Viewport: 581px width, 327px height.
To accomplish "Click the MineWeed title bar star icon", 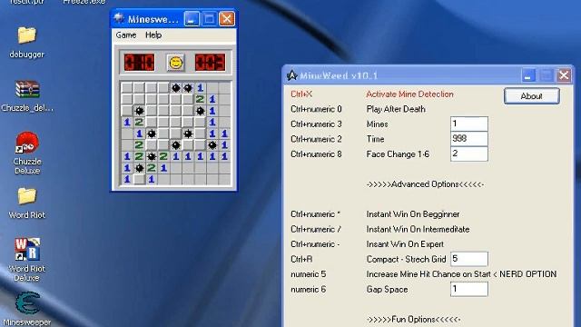I will (291, 75).
